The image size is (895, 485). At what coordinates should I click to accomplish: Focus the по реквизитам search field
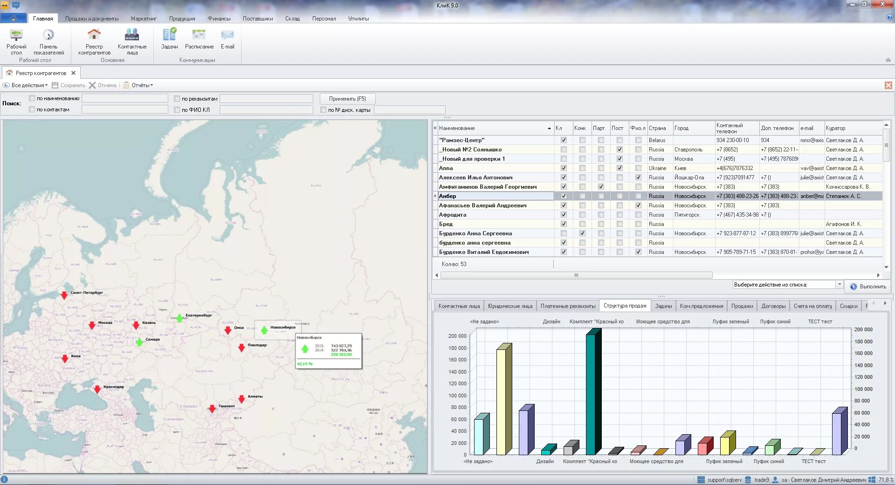tap(266, 99)
